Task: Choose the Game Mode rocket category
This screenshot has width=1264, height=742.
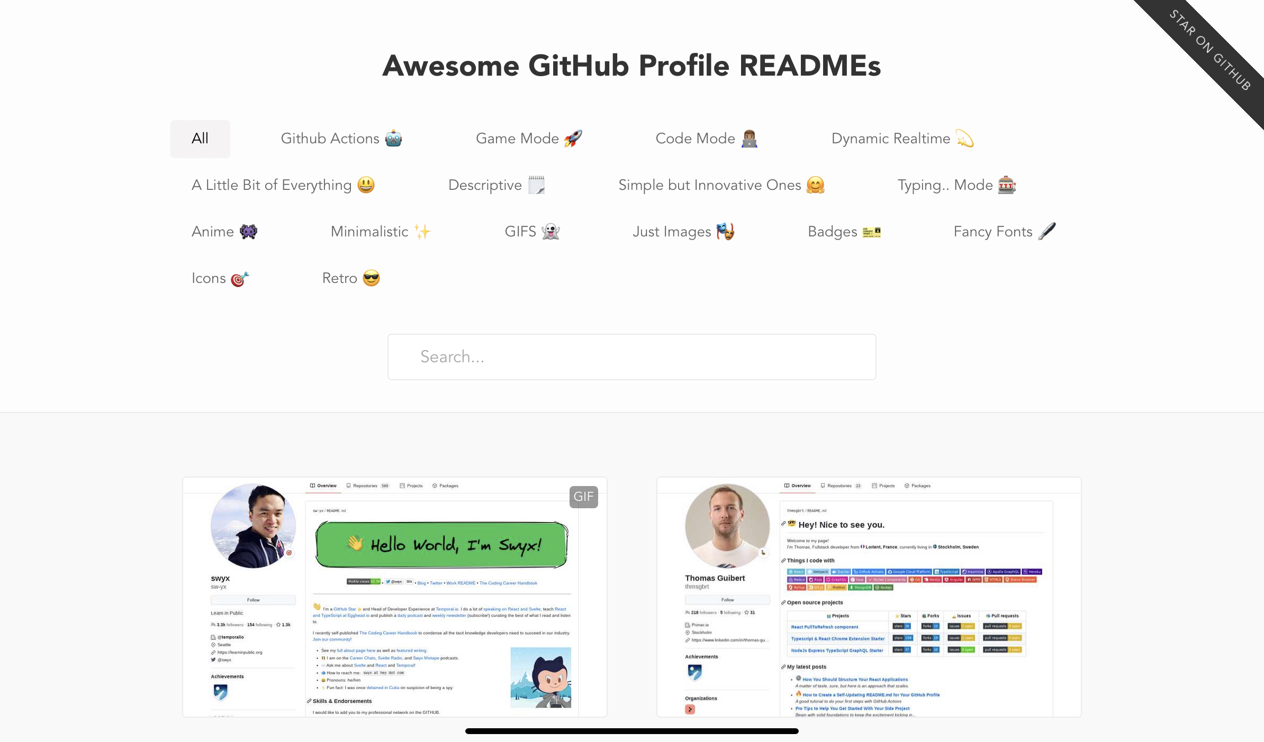Action: pyautogui.click(x=528, y=139)
